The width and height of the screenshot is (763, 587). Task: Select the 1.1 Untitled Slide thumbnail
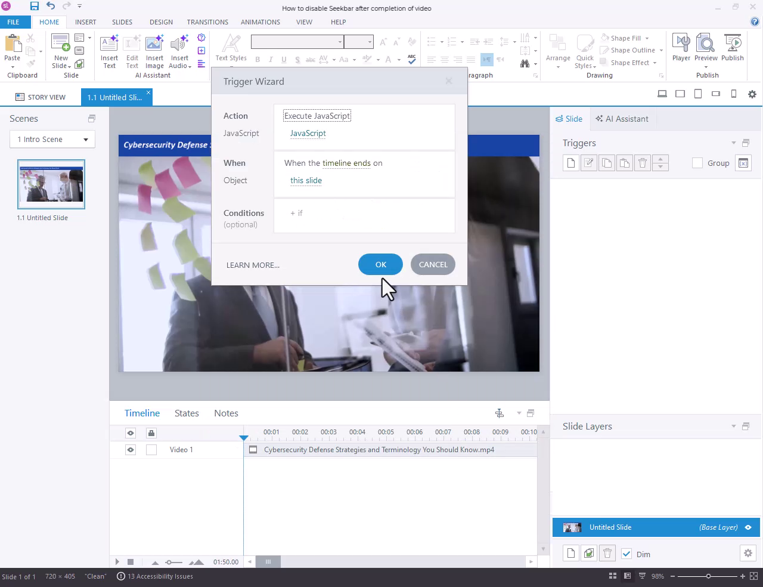[x=51, y=184]
